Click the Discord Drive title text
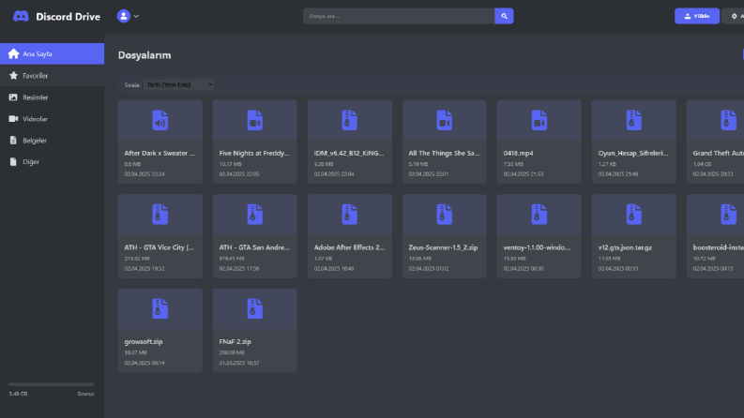The image size is (744, 418). click(x=68, y=17)
